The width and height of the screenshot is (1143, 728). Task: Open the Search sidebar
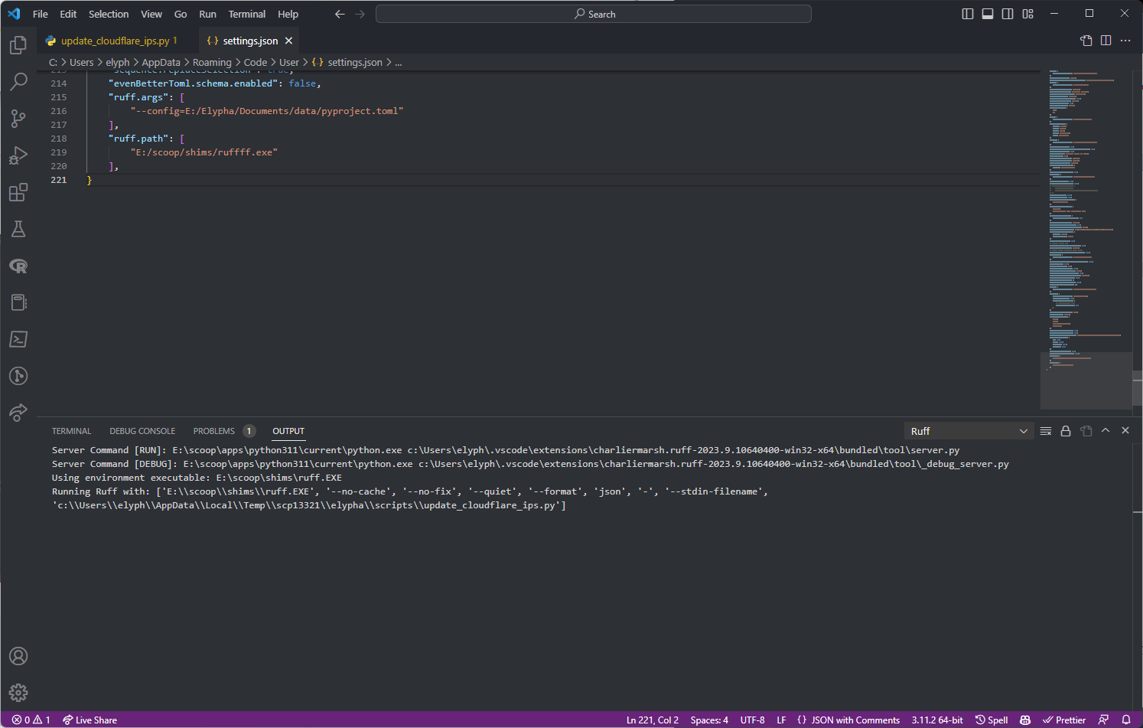coord(18,81)
